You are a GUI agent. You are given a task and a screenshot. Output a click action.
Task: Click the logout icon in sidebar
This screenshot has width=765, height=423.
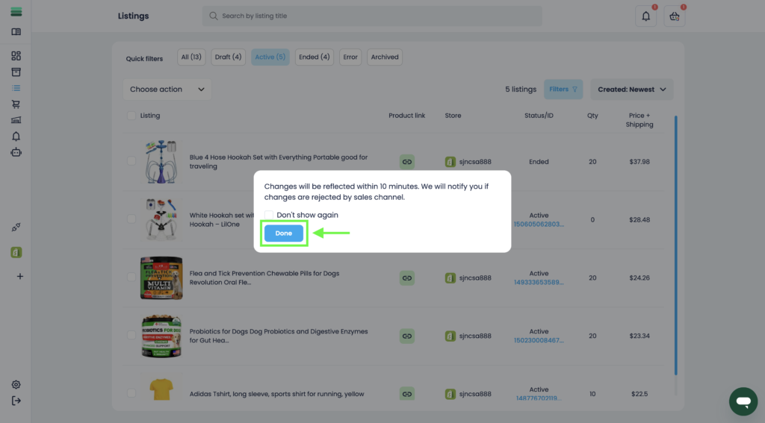16,401
